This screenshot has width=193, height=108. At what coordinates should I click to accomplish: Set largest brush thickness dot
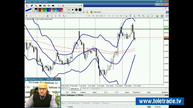[80, 10]
